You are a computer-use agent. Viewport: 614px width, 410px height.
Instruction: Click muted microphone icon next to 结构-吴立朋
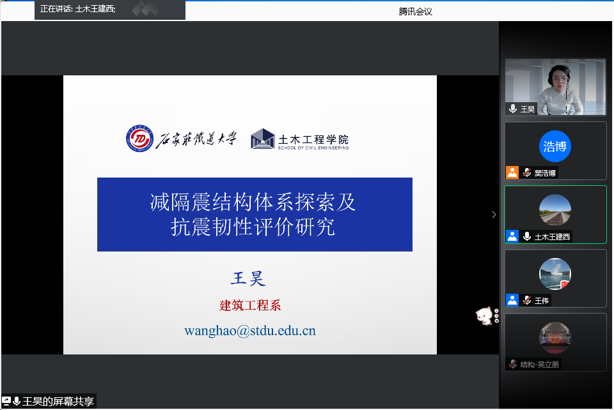coord(513,364)
